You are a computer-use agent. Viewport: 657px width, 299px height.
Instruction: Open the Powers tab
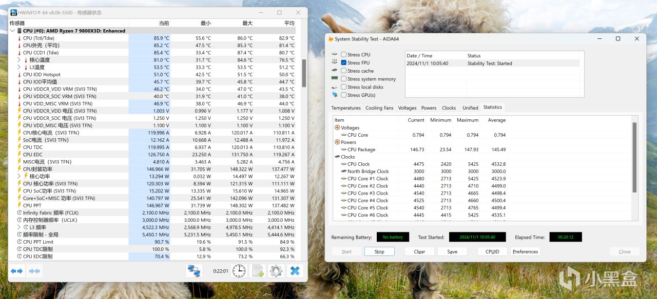pyautogui.click(x=429, y=108)
